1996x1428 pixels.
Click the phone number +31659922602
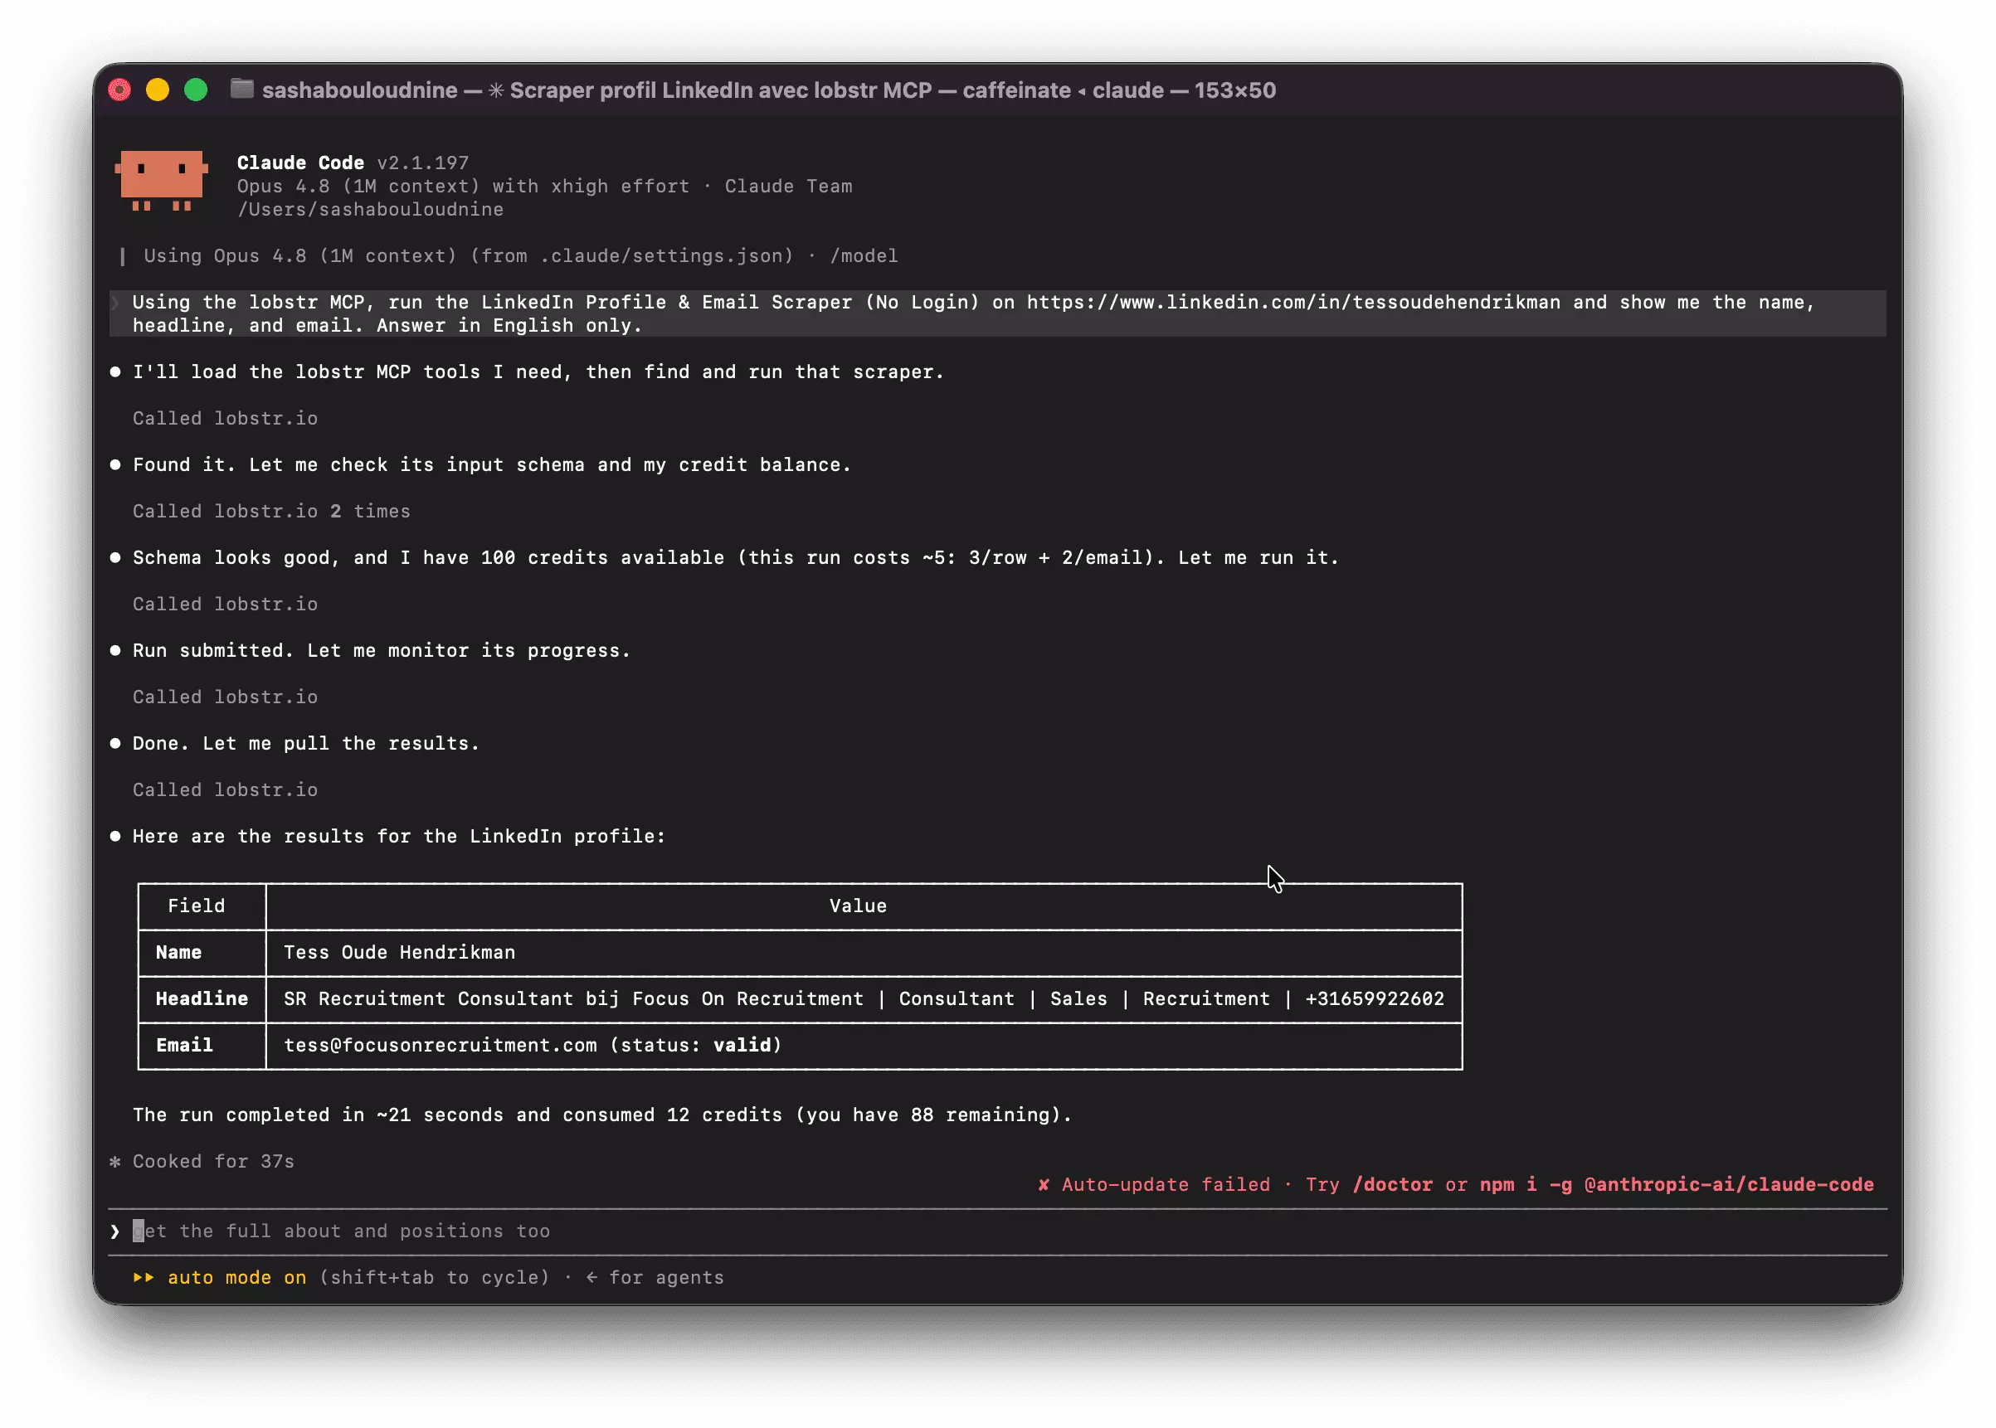click(x=1374, y=999)
